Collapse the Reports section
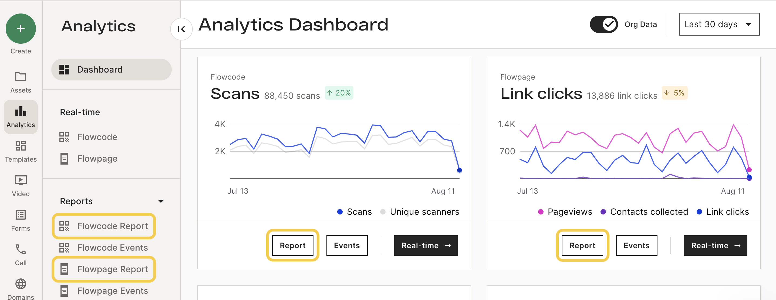776x300 pixels. click(161, 201)
